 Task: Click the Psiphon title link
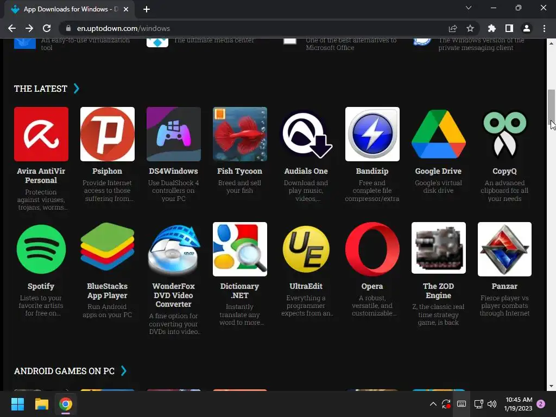click(107, 171)
